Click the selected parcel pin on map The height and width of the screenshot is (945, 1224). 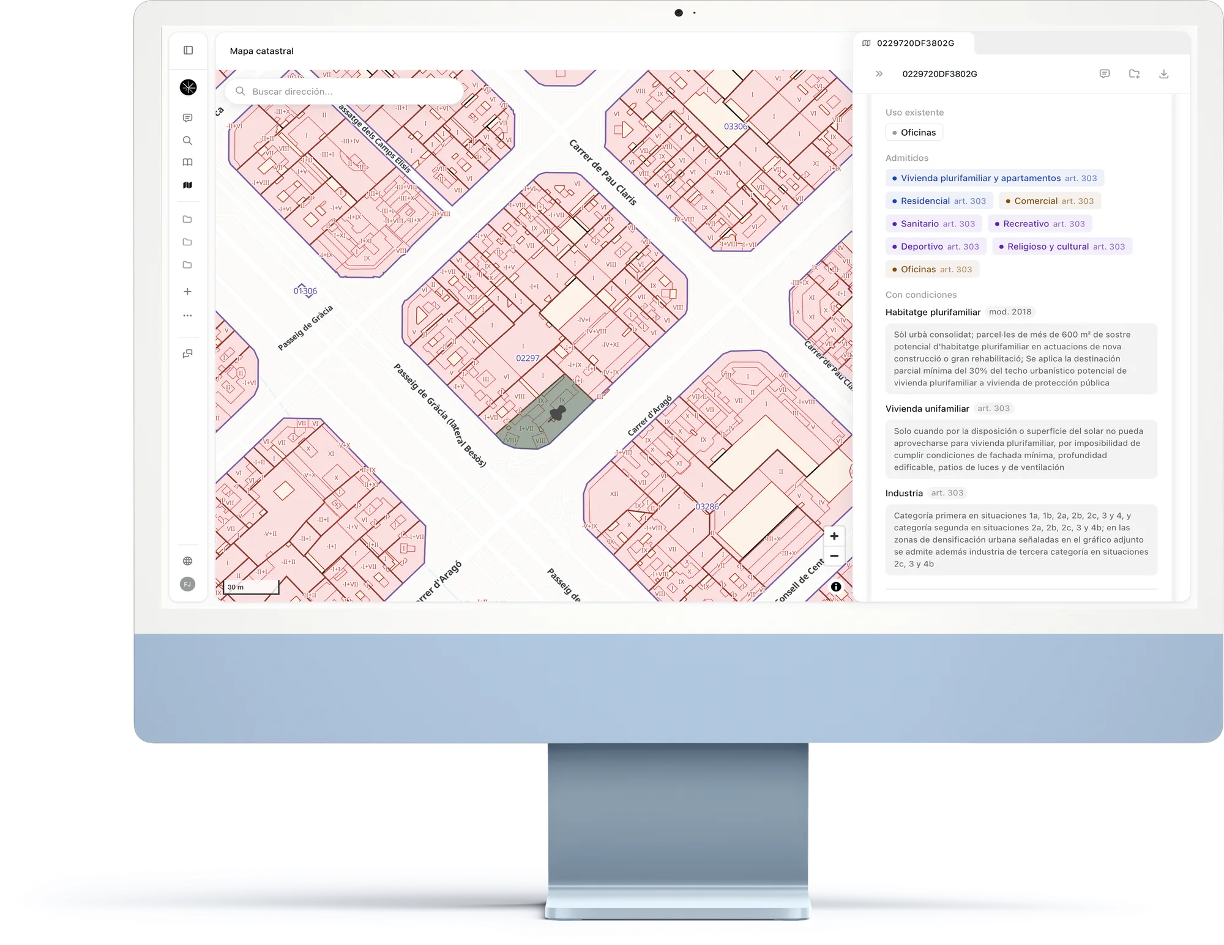point(558,413)
